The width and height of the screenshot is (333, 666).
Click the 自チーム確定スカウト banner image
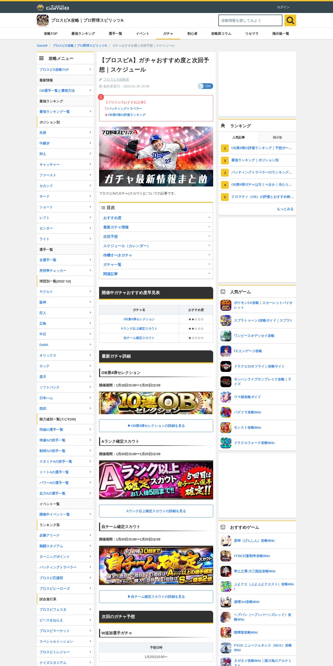tap(156, 565)
